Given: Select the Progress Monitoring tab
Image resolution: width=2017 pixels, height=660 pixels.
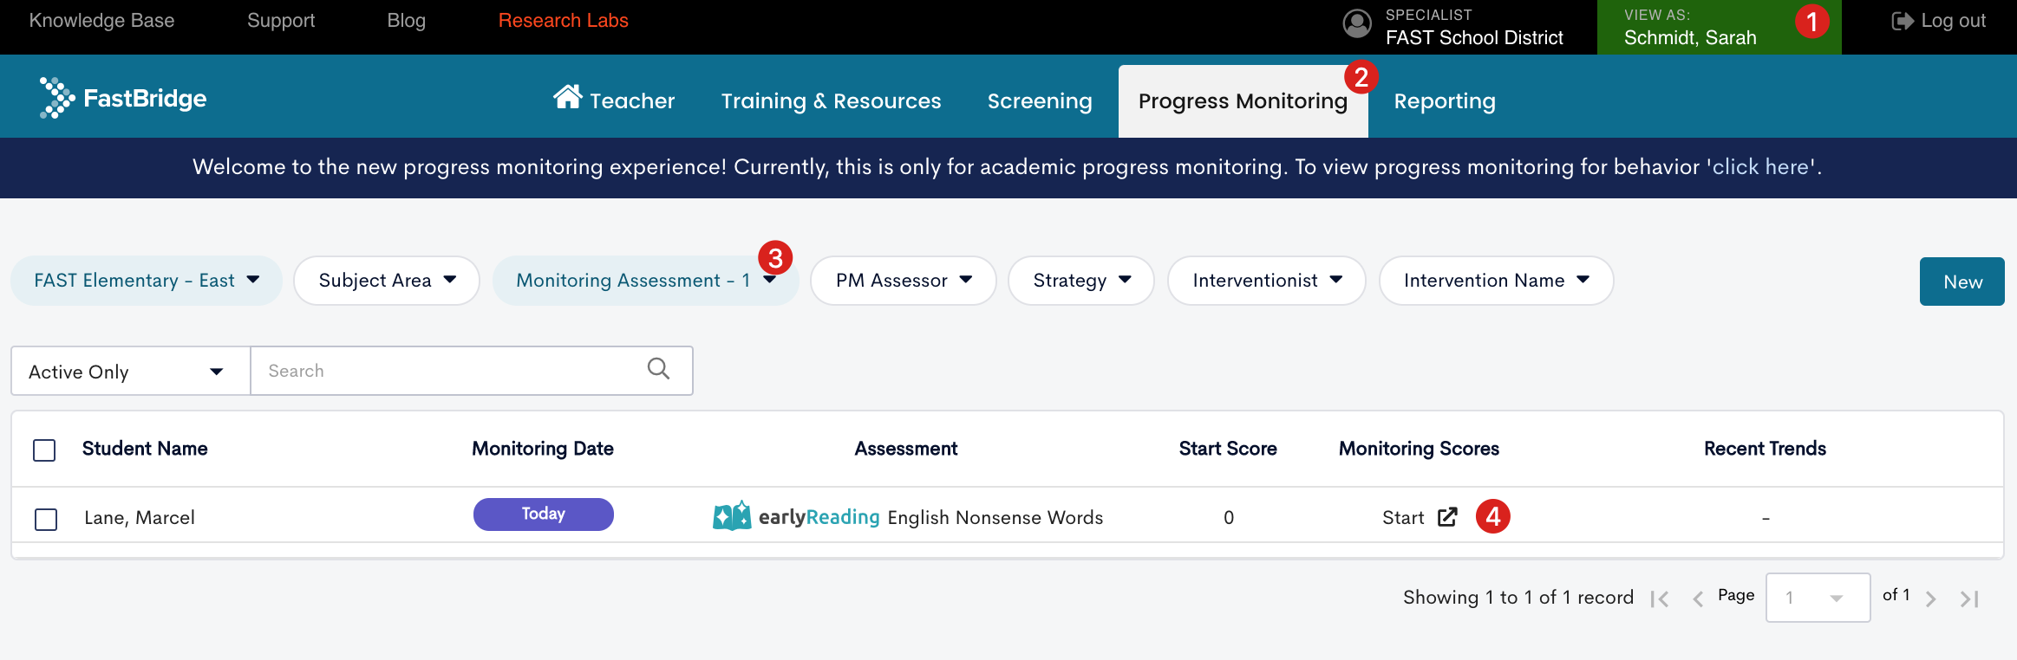Looking at the screenshot, I should (1243, 101).
